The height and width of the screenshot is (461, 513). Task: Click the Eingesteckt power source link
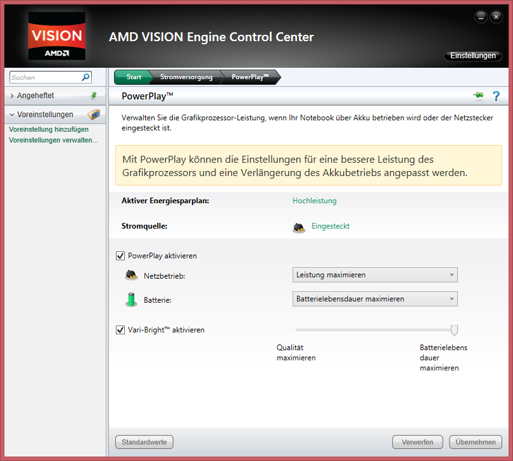[331, 226]
